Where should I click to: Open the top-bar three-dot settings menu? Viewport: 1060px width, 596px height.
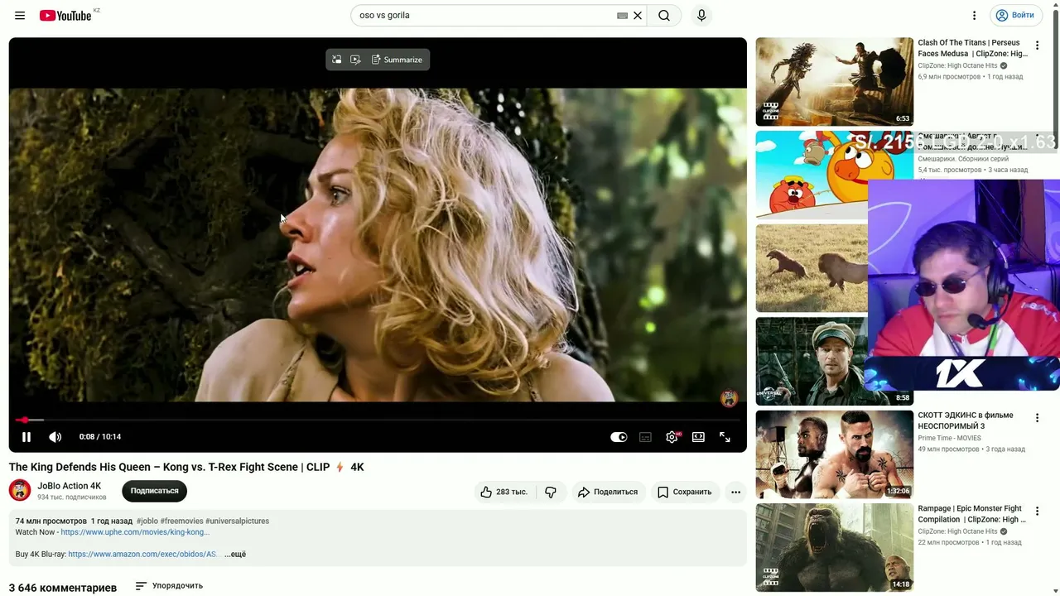[974, 16]
